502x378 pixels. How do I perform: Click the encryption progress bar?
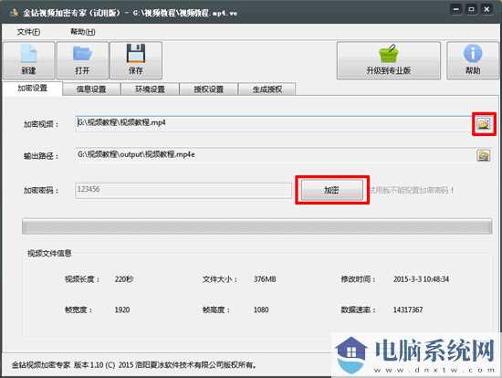coord(257,226)
